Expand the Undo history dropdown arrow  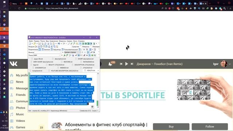61,44
